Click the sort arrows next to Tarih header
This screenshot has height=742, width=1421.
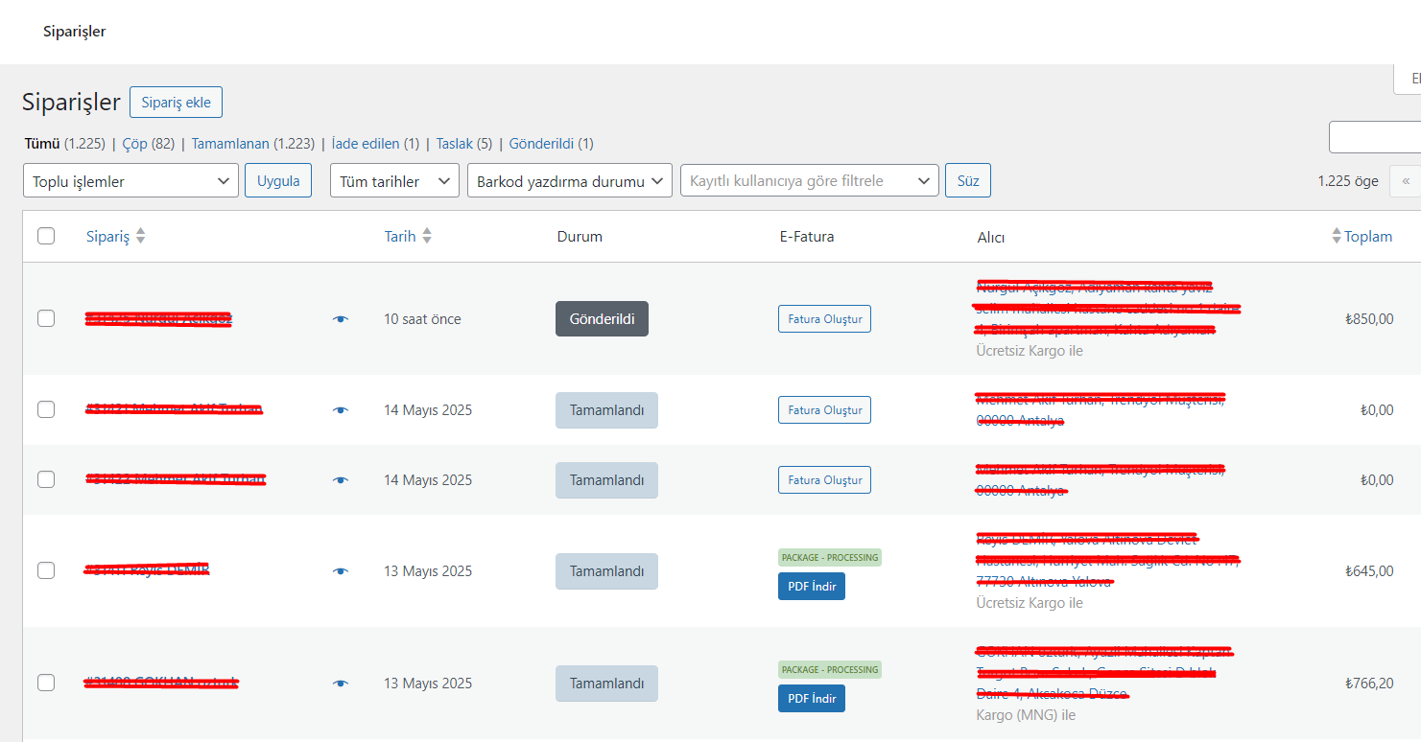pyautogui.click(x=427, y=236)
